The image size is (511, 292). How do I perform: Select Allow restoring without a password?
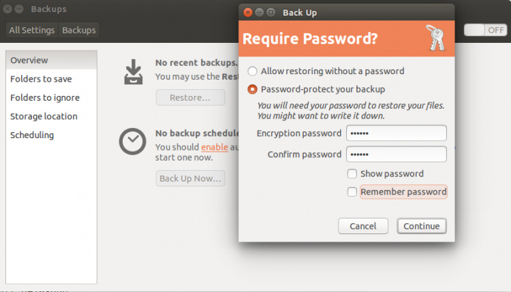tap(253, 71)
